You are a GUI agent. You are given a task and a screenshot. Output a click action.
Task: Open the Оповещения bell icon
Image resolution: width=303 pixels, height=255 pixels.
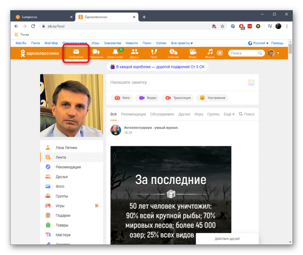click(x=115, y=51)
